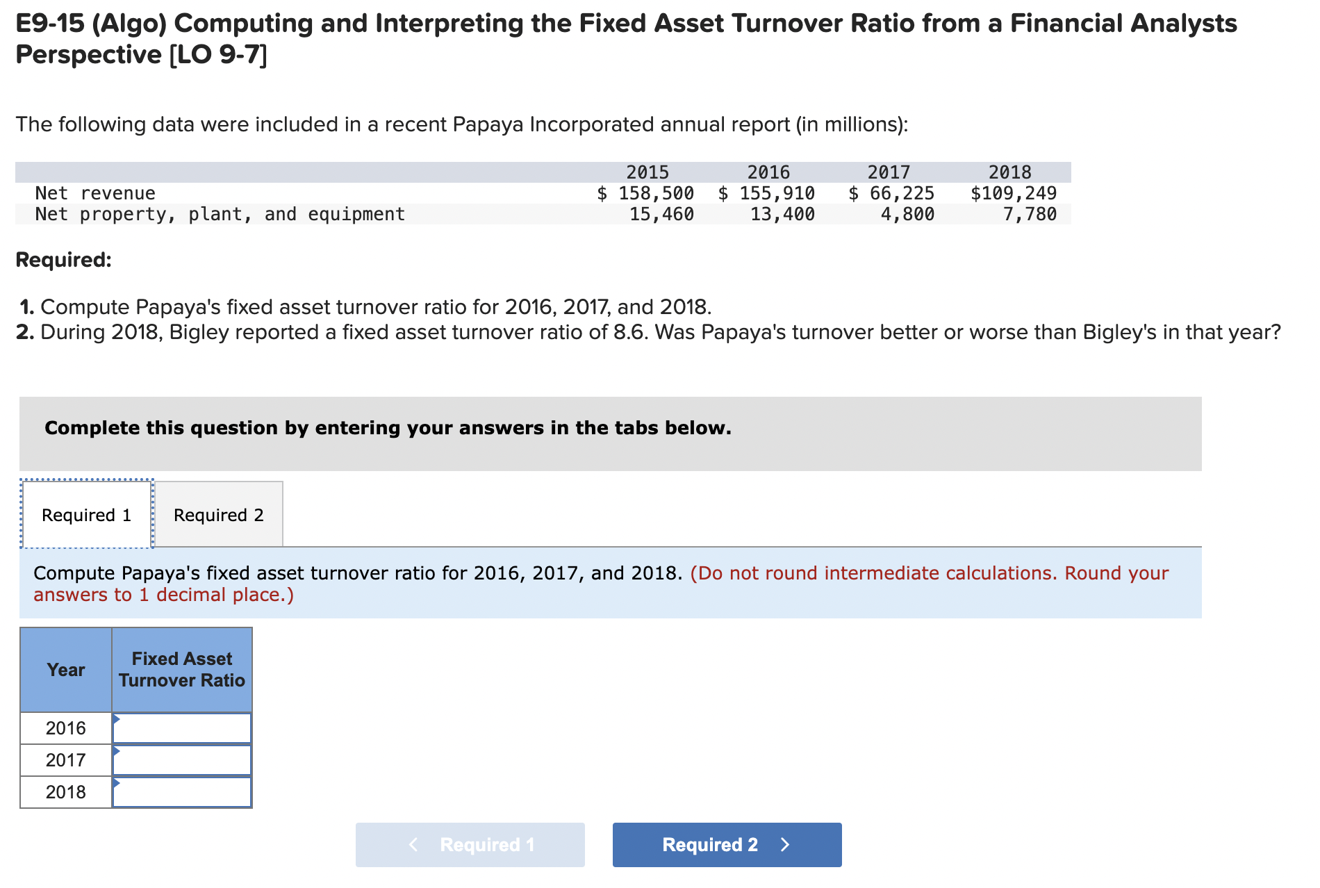The image size is (1320, 888).
Task: Click the Fixed Asset Turnover Ratio column header
Action: (x=181, y=669)
